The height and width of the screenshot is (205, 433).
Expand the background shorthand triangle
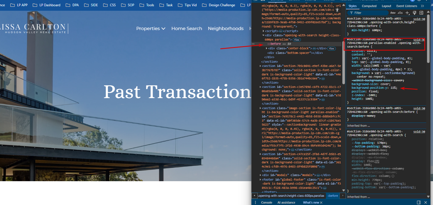[x=372, y=73]
